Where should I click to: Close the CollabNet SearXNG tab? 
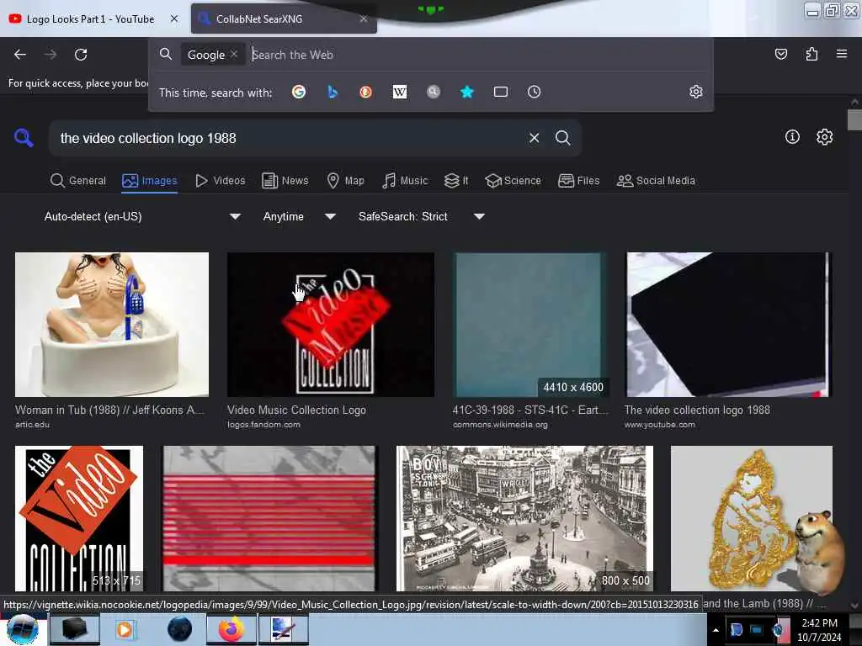click(x=364, y=19)
